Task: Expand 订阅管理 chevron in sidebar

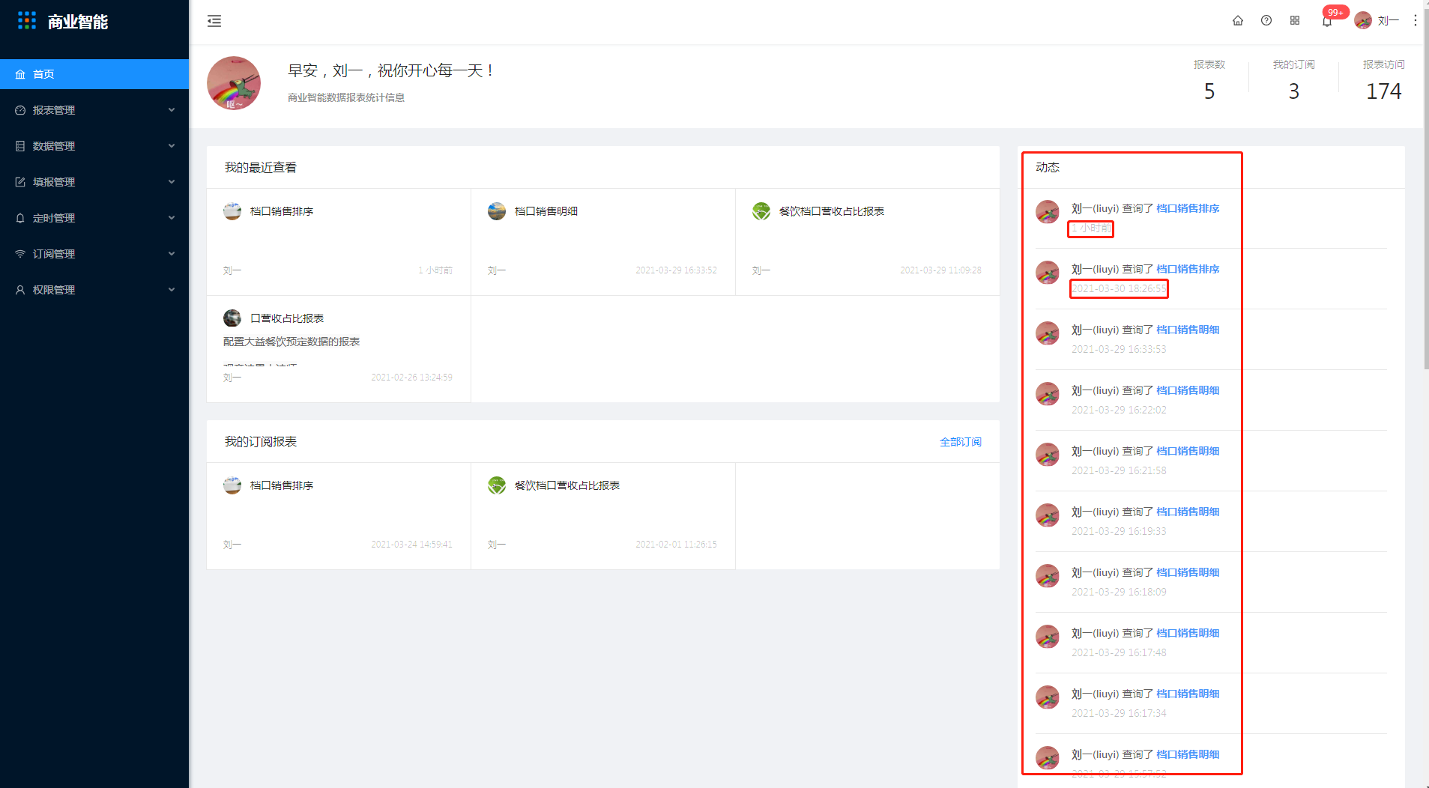Action: 172,254
